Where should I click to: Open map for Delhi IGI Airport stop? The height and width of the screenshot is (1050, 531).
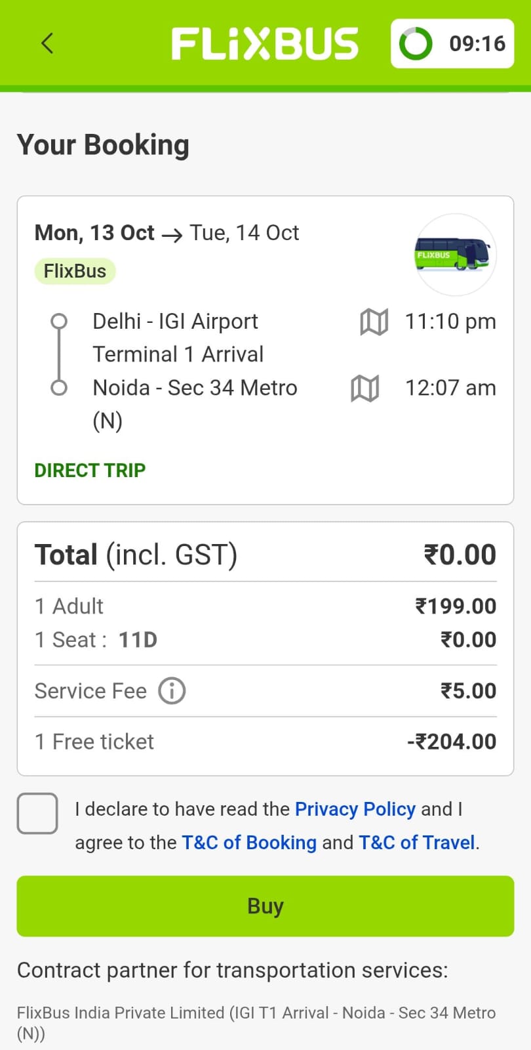(x=374, y=322)
